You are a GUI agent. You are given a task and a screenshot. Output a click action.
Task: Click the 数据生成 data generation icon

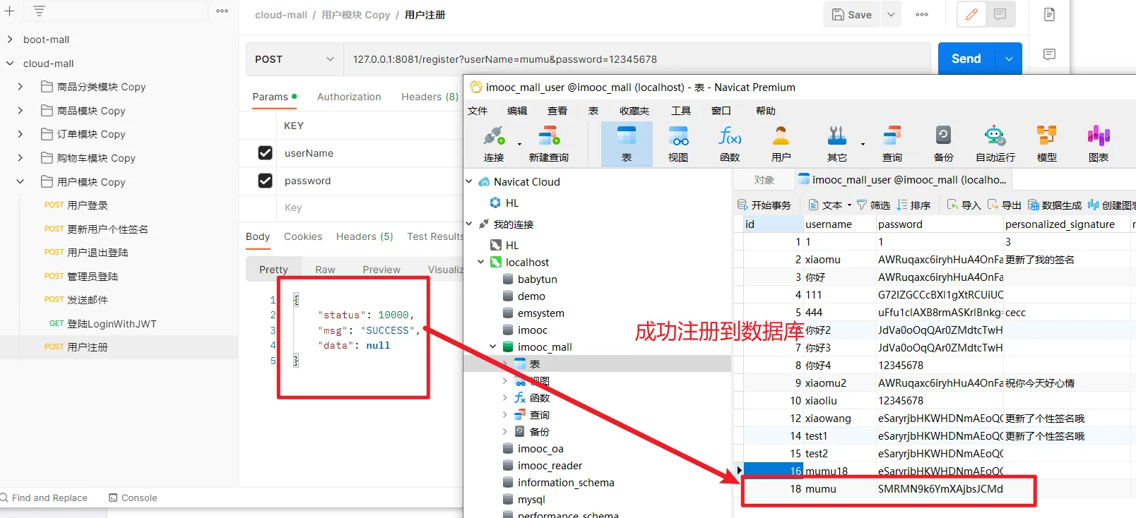(x=1034, y=205)
